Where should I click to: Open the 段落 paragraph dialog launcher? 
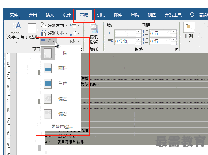click(176, 50)
